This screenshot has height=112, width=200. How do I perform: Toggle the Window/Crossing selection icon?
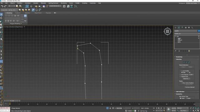(27, 6)
